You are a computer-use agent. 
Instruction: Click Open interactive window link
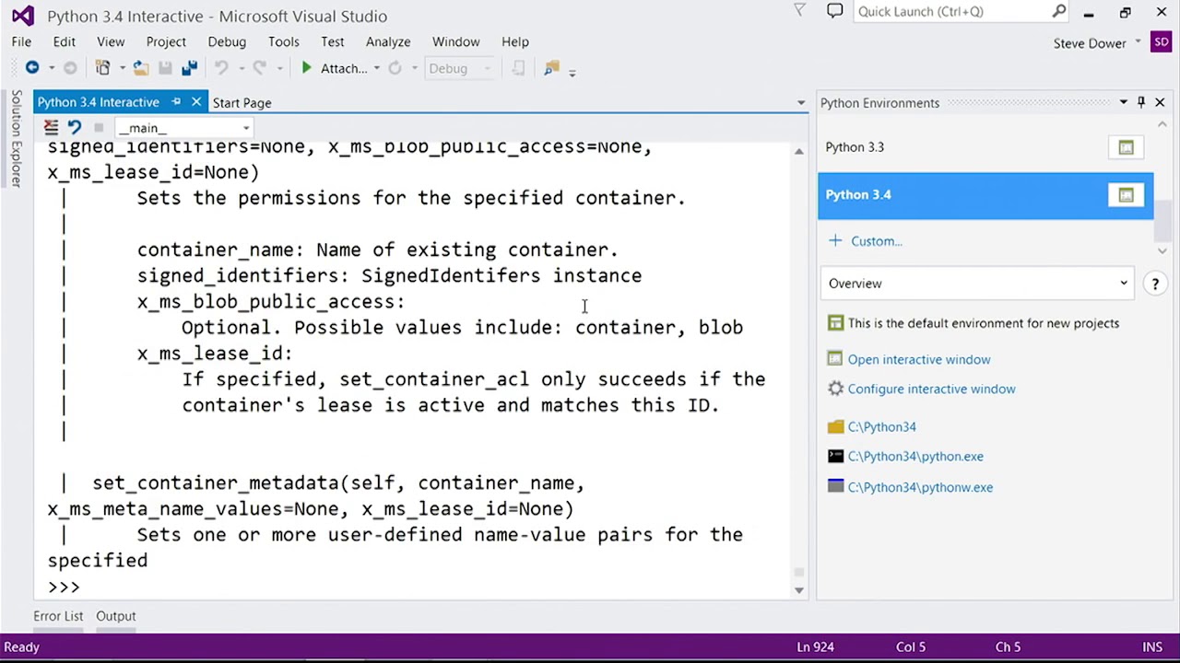[919, 359]
